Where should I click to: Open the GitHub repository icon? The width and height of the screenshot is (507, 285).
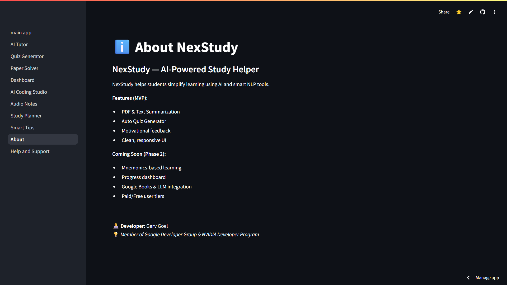(x=482, y=12)
